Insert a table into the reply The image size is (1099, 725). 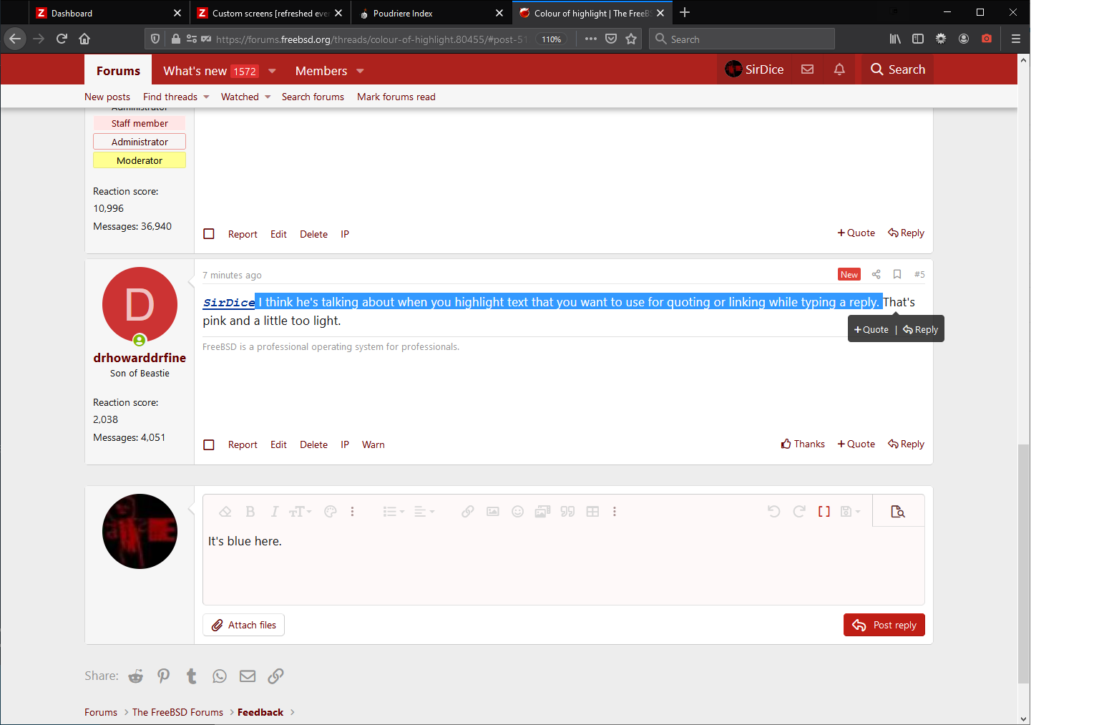[592, 512]
